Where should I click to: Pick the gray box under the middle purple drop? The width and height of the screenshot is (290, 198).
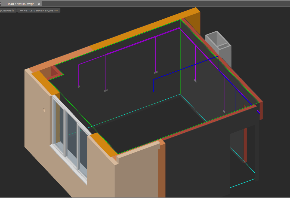point(156,72)
